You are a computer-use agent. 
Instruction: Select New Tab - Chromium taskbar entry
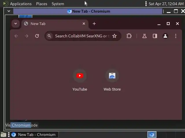point(34,135)
